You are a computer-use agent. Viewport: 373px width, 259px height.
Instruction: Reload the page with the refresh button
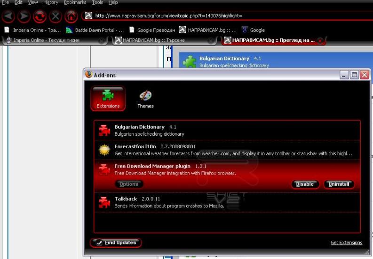pyautogui.click(x=40, y=17)
